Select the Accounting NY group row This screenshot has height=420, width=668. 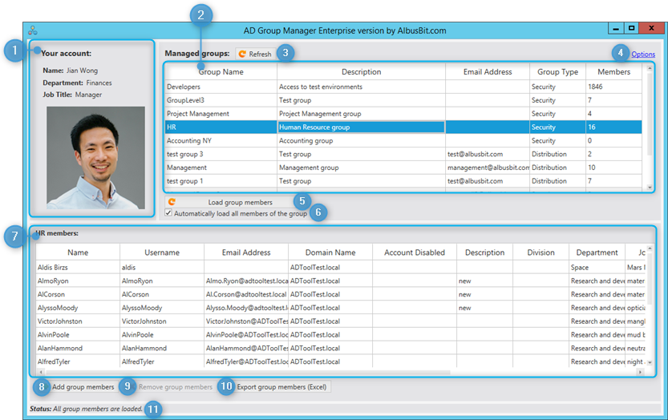coord(403,140)
